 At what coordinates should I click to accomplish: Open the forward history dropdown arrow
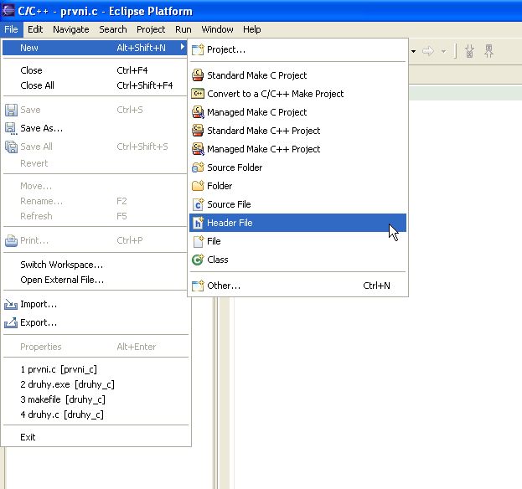click(x=442, y=52)
